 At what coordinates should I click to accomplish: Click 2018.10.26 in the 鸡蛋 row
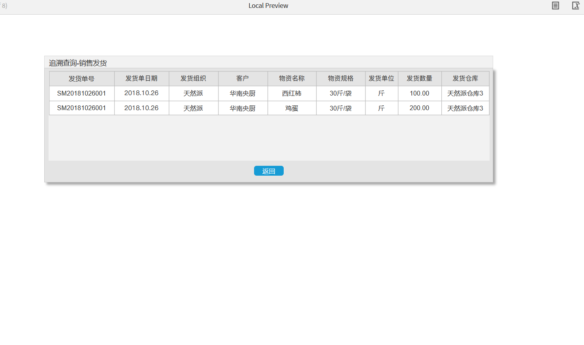[x=141, y=108]
